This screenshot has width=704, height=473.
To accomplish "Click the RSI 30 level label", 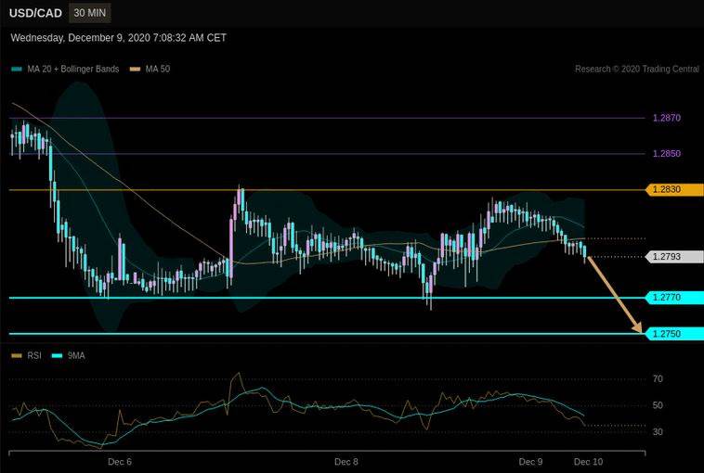I will tap(658, 432).
